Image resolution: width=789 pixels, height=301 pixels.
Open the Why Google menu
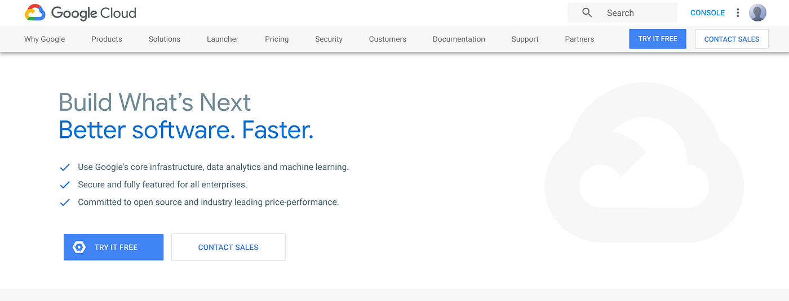[45, 39]
